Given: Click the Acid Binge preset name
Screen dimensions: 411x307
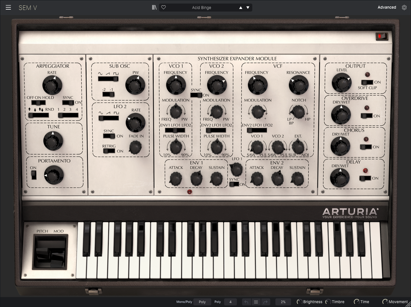Looking at the screenshot, I should [x=201, y=8].
